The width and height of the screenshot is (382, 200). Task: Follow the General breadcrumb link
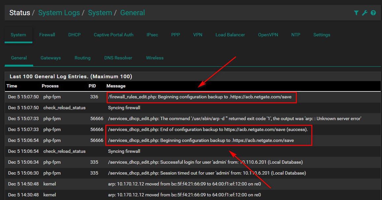pos(132,13)
